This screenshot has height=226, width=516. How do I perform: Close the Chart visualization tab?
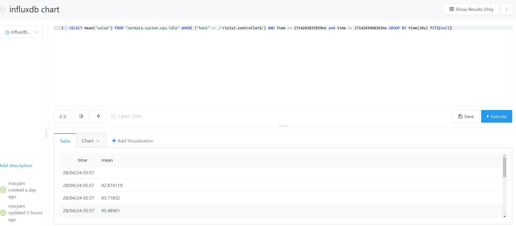[98, 141]
